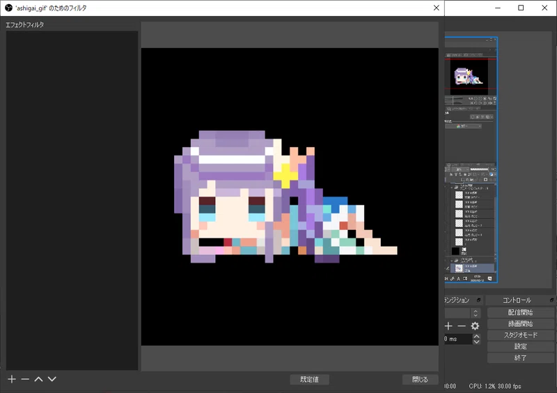Click the 既定値 defaults button
This screenshot has width=557, height=393.
point(309,380)
